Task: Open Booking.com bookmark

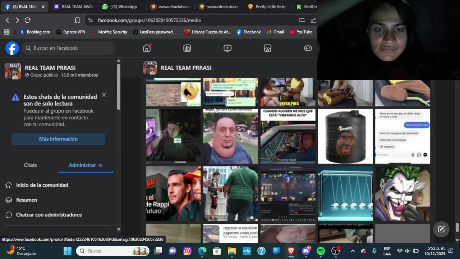Action: (x=34, y=32)
